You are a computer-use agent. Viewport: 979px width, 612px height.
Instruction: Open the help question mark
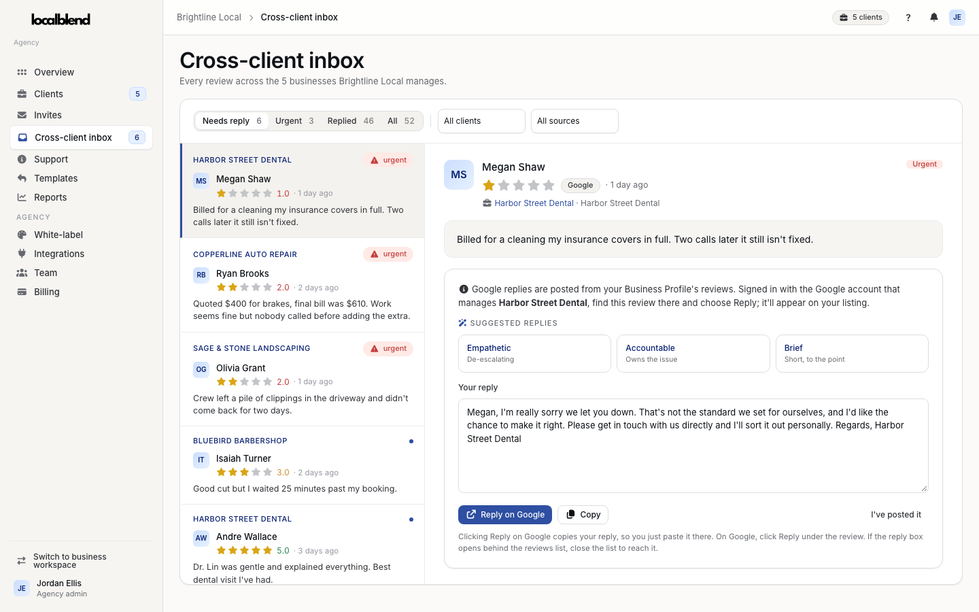[x=908, y=18]
